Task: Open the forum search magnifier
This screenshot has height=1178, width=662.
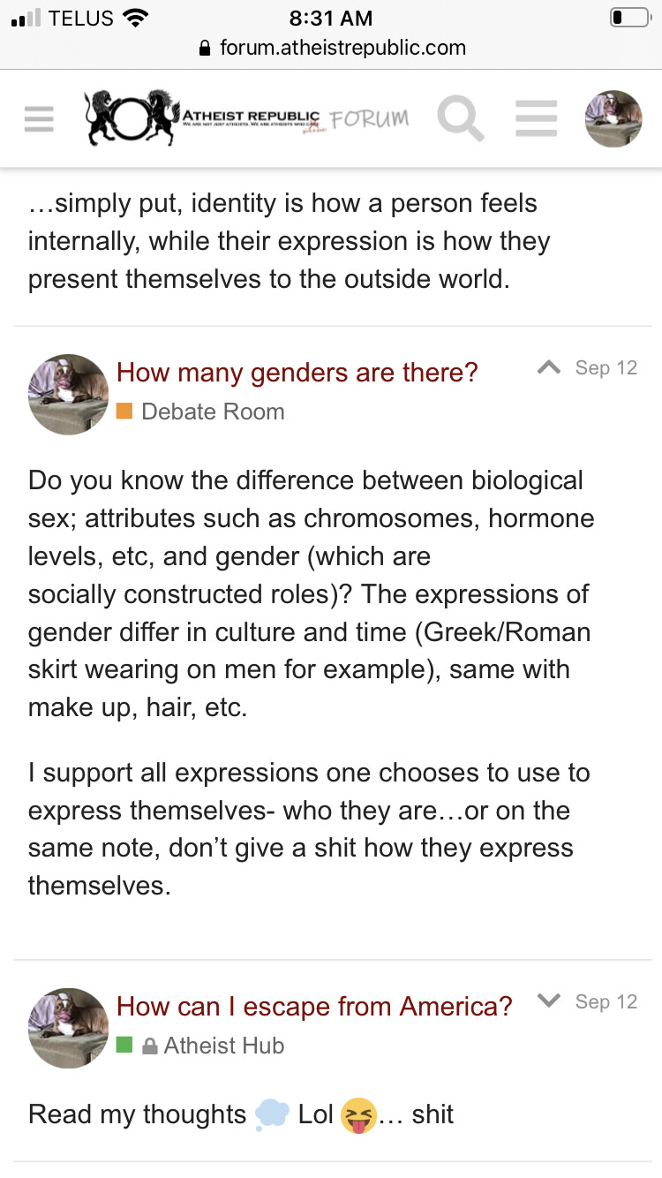Action: coord(460,118)
